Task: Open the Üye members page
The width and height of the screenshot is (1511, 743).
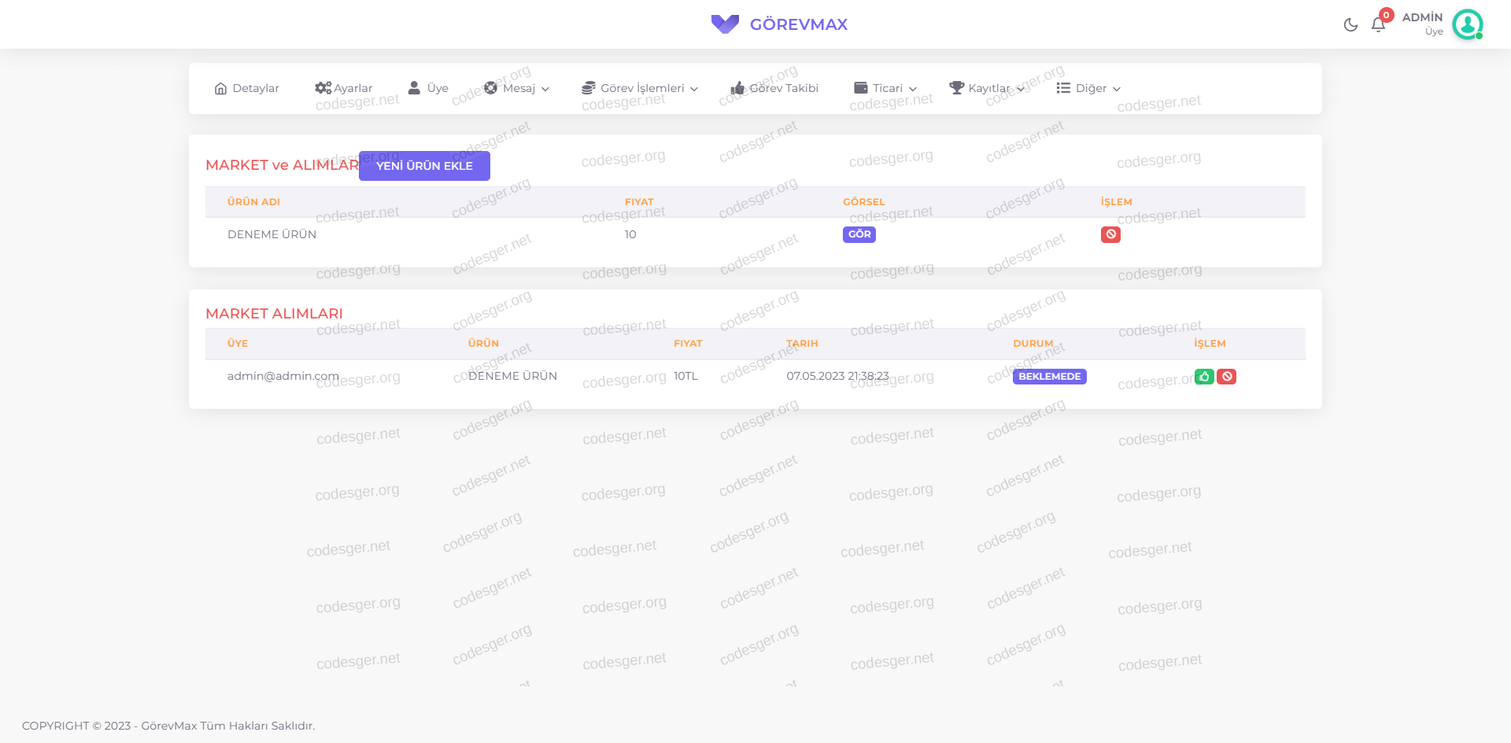Action: click(x=428, y=88)
